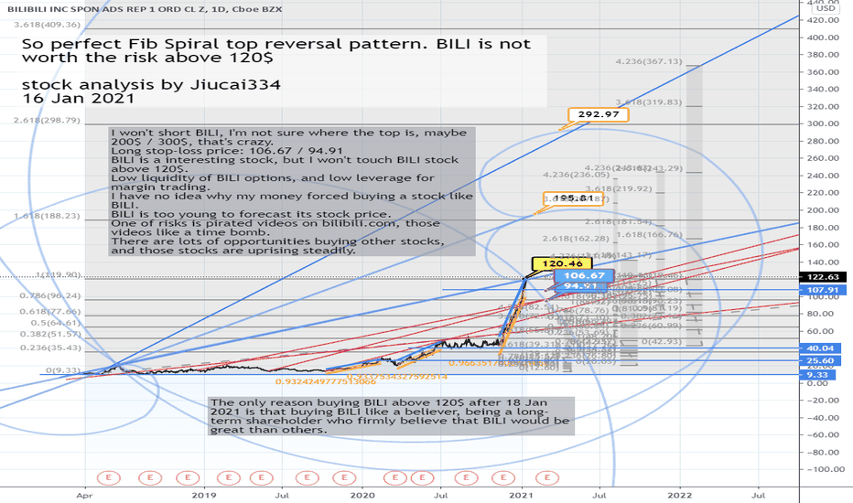Screen dimensions: 853x503
Task: Click the 2022 label on time axis
Action: (680, 496)
